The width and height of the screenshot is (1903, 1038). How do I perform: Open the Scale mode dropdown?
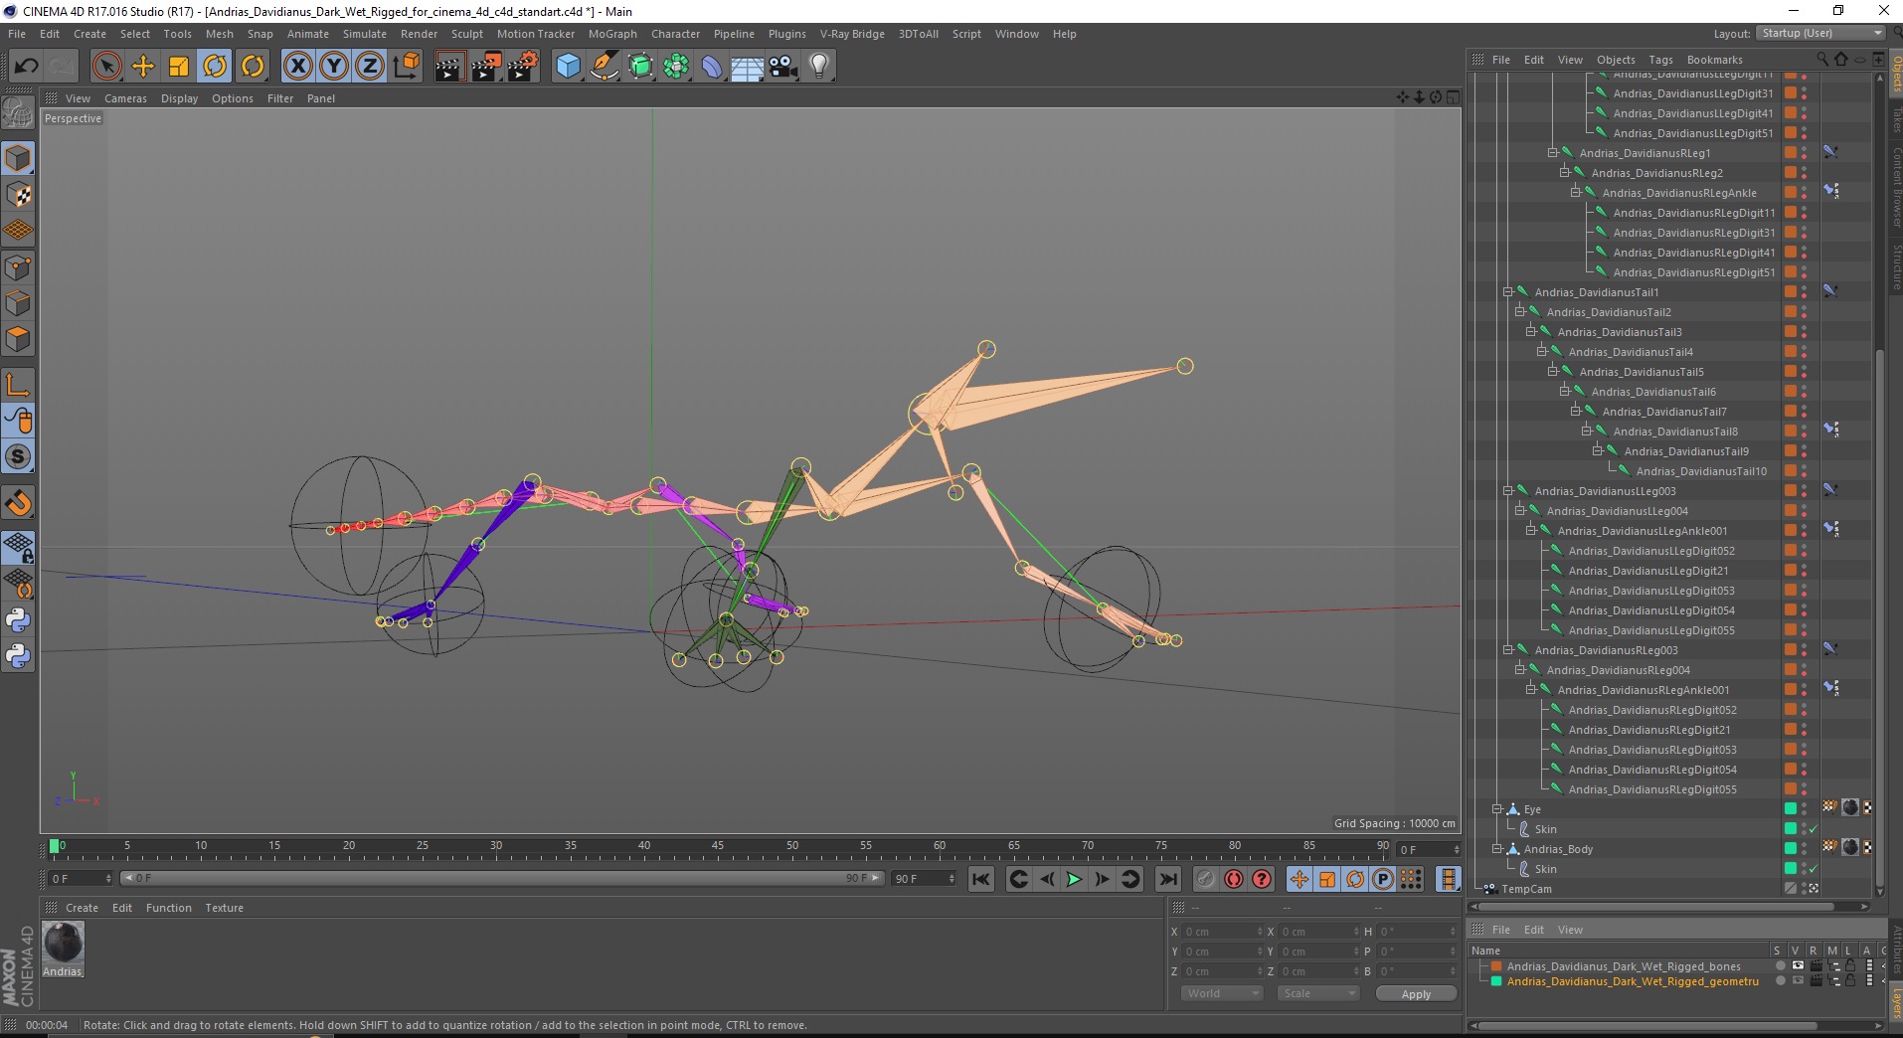pyautogui.click(x=1318, y=993)
